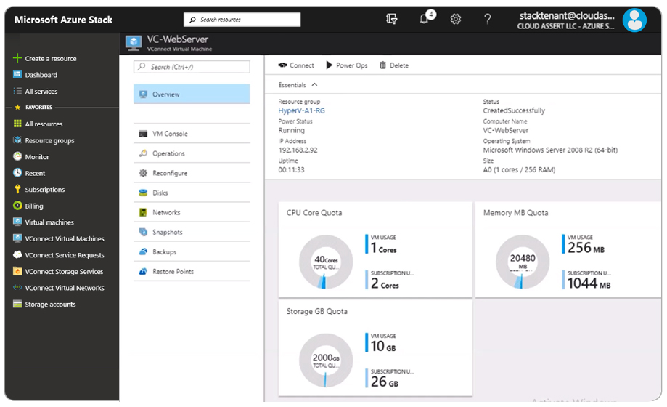The width and height of the screenshot is (667, 407).
Task: Open Restore Points menu item
Action: (173, 272)
